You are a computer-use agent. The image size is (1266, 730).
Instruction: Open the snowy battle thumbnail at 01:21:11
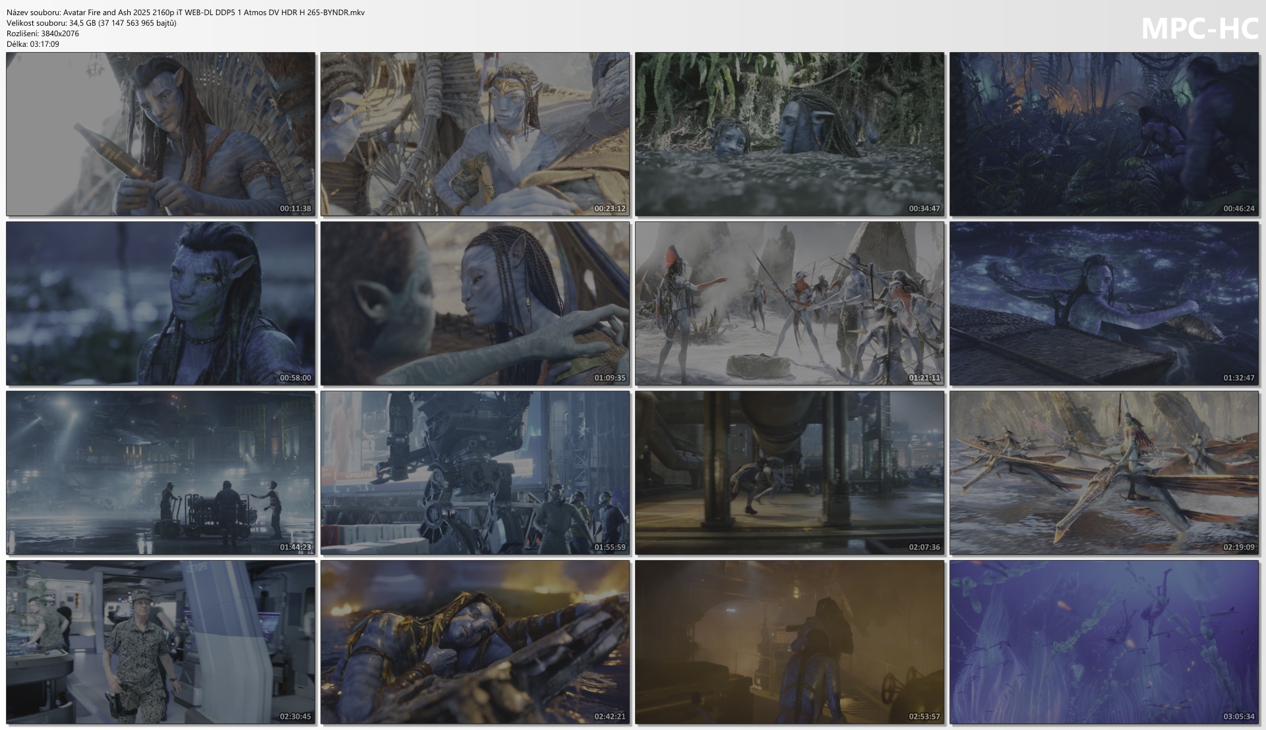click(x=789, y=303)
